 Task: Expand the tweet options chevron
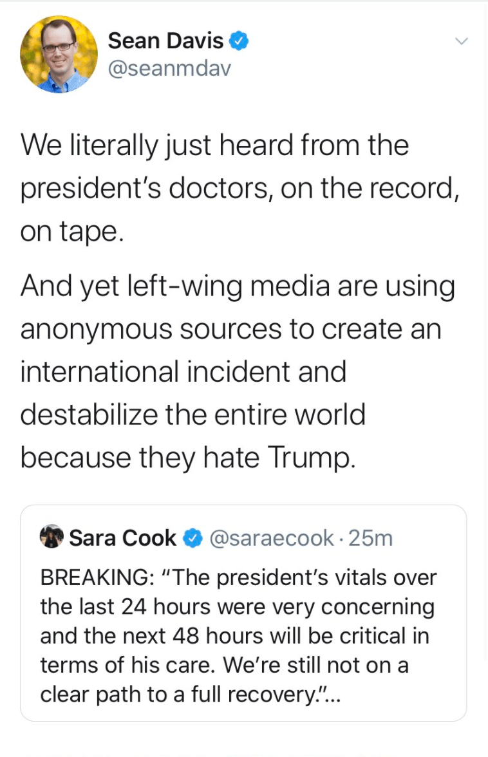coord(460,41)
